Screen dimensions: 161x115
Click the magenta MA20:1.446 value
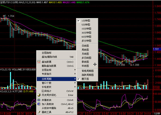coord(69,2)
